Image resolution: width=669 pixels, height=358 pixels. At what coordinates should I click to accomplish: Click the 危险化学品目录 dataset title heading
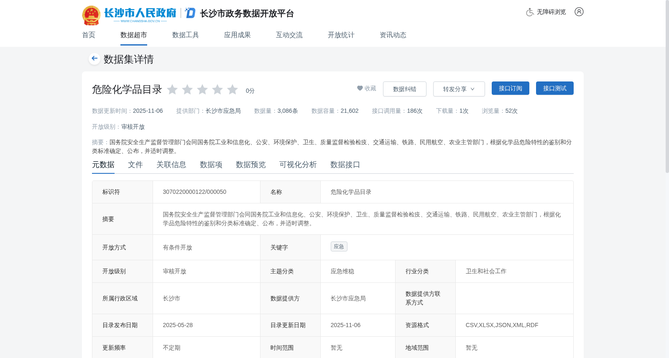[x=127, y=89]
